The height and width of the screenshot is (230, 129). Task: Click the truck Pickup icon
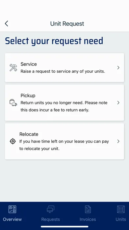[13, 102]
